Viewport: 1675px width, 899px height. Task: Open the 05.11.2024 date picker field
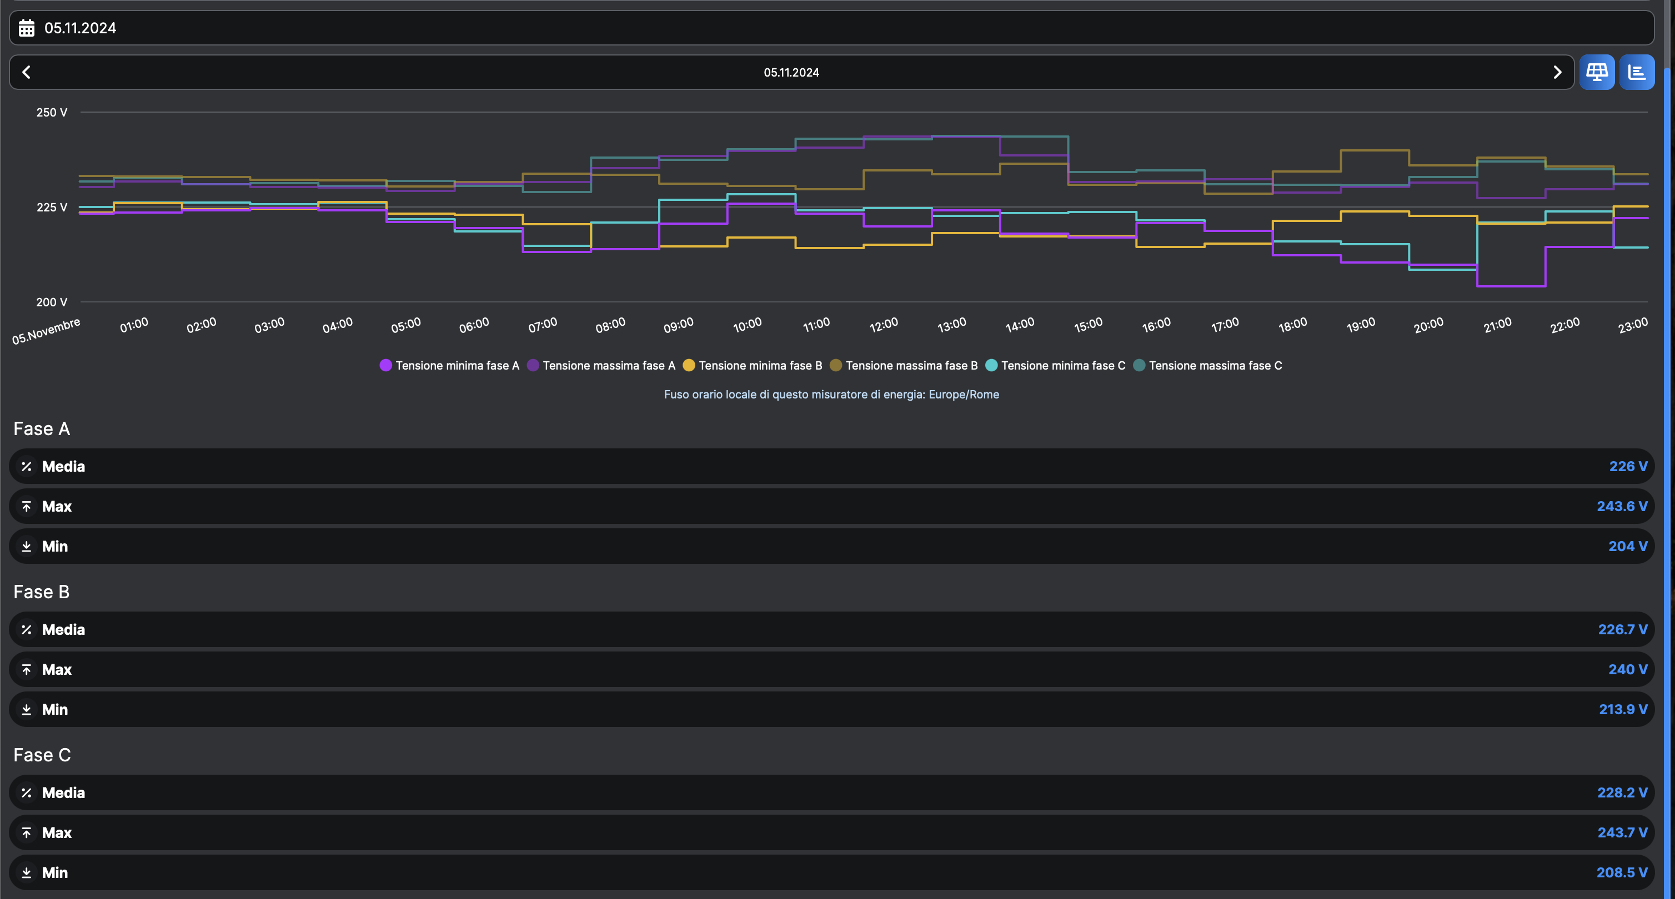pyautogui.click(x=831, y=28)
